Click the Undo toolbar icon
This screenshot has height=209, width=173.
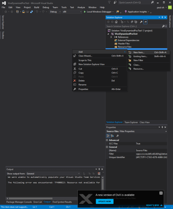[x=37, y=12]
